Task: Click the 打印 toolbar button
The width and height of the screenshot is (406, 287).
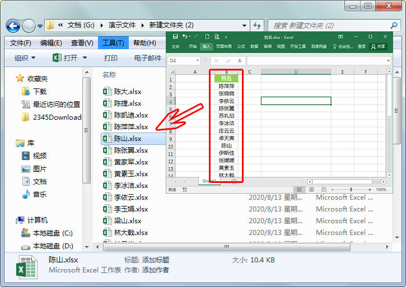Action: (110, 58)
